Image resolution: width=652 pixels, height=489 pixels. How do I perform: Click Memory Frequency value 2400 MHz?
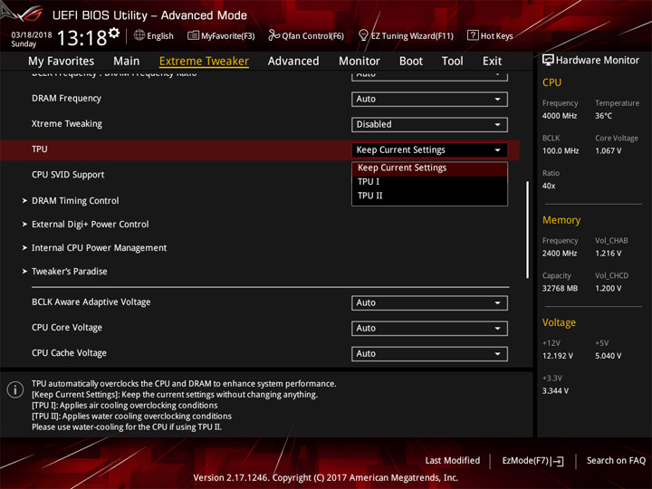pos(560,254)
